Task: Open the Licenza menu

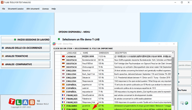Action: pos(45,9)
